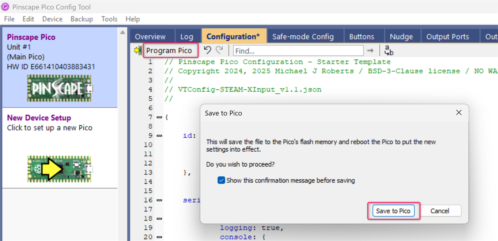498x241 pixels.
Task: Open the Help menu
Action: (x=133, y=19)
